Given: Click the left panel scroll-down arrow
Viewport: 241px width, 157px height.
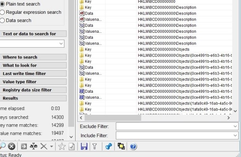Looking at the screenshot, I should click(x=71, y=137).
